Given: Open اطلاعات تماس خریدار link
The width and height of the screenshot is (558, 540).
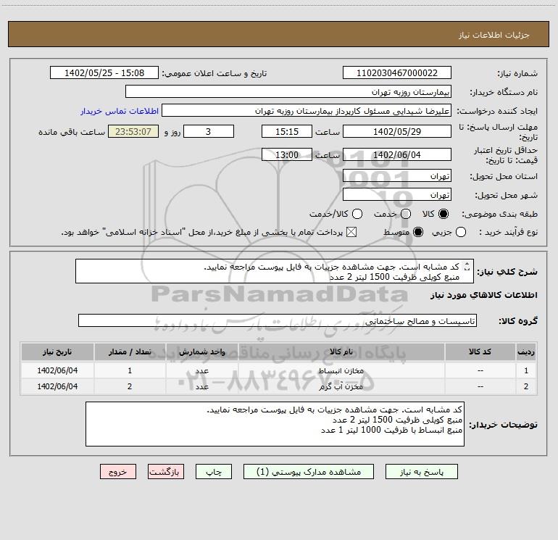Looking at the screenshot, I should click(x=120, y=111).
